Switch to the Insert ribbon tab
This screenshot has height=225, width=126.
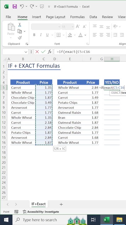(x=36, y=17)
